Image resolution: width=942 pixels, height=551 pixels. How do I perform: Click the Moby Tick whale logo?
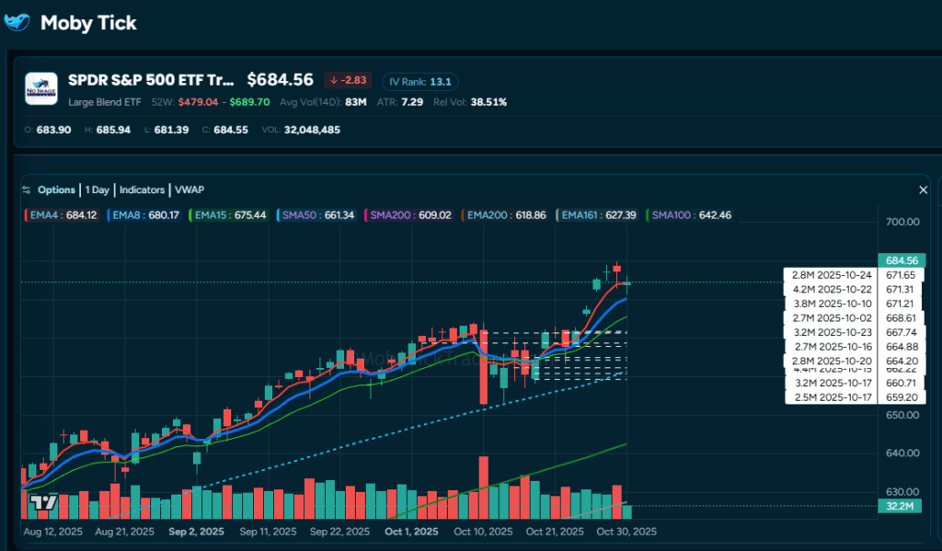17,23
